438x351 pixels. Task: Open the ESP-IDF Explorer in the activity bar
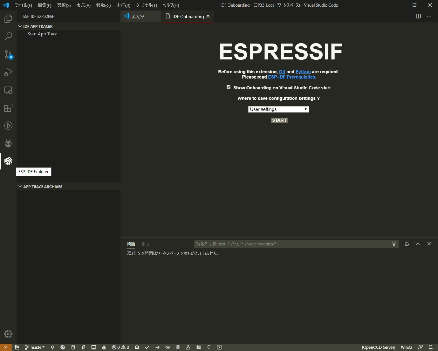[x=8, y=161]
